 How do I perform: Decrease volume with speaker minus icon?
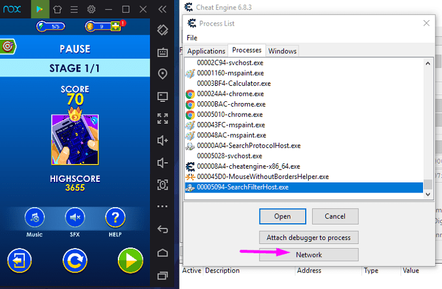(163, 163)
